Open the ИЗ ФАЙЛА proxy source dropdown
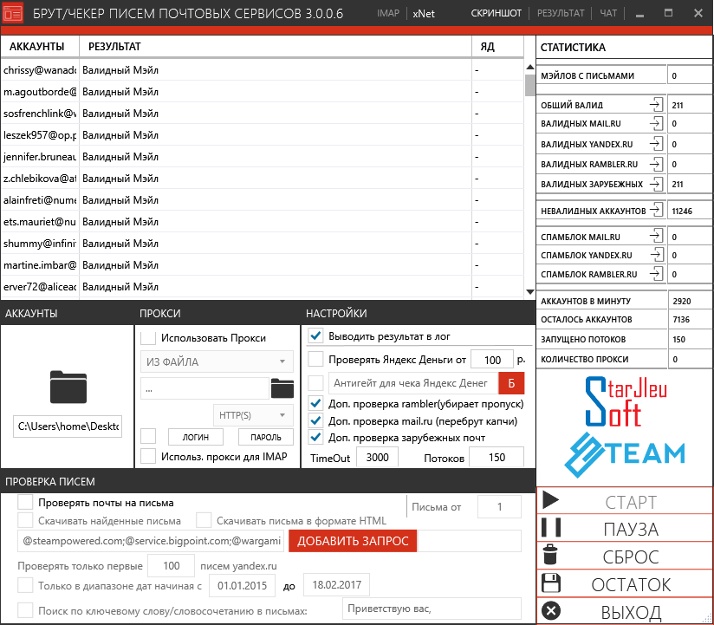Image resolution: width=714 pixels, height=625 pixels. point(217,361)
